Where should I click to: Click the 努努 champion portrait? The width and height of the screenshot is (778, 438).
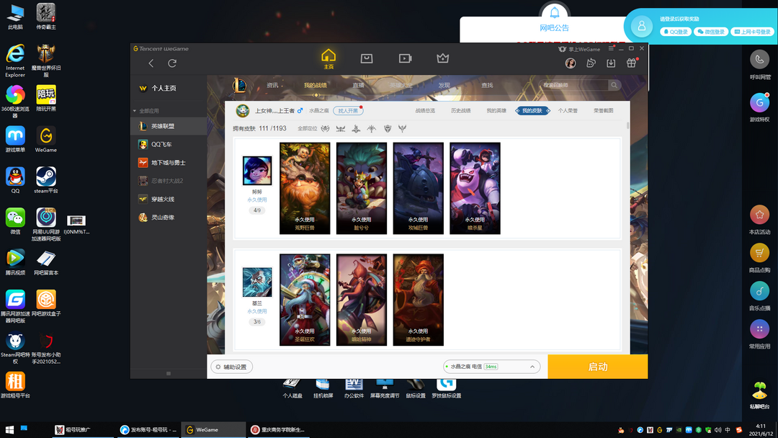tap(257, 170)
